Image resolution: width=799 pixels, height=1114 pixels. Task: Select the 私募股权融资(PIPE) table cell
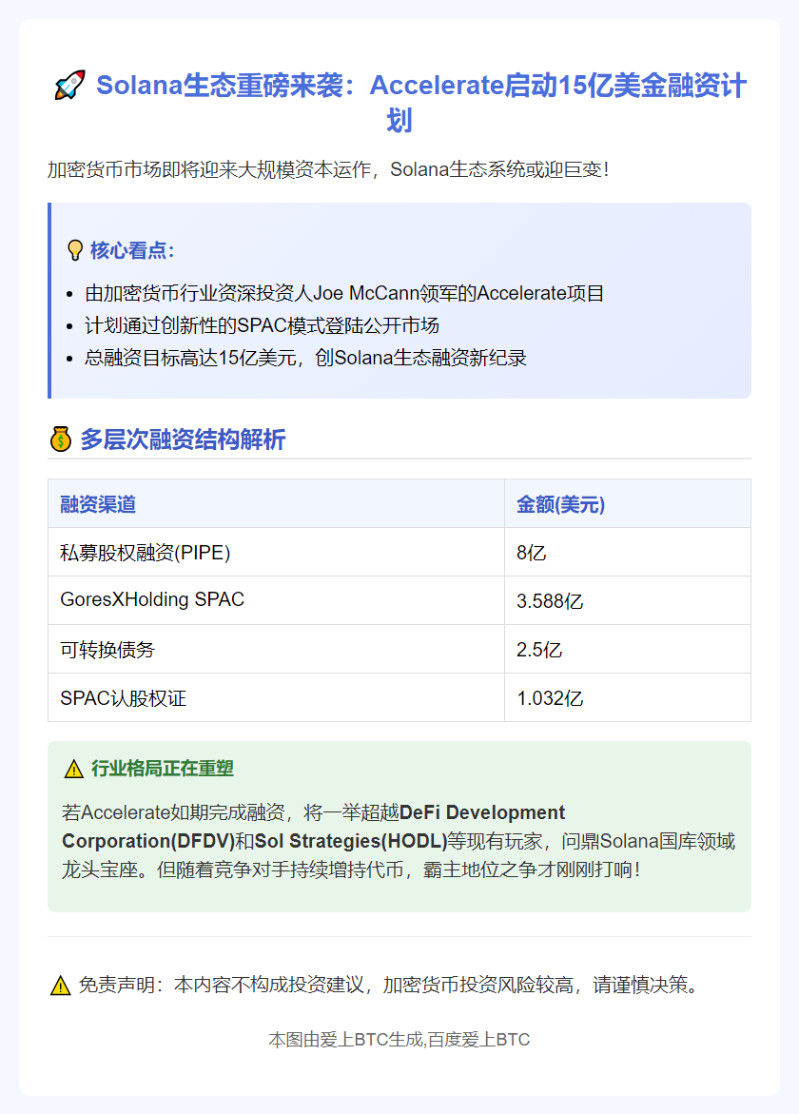pos(276,552)
